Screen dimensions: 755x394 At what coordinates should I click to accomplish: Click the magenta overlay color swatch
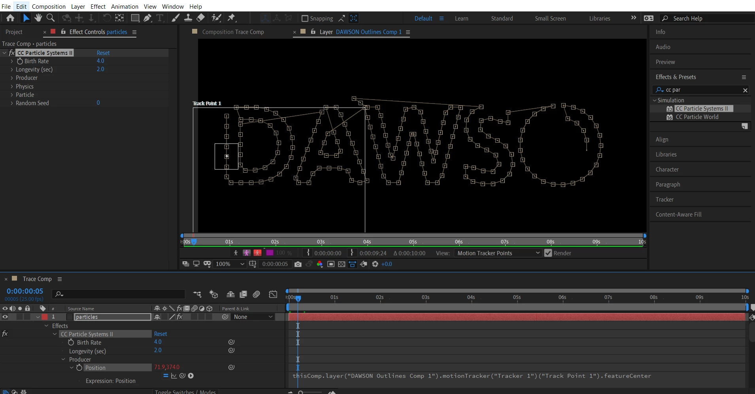pyautogui.click(x=270, y=253)
